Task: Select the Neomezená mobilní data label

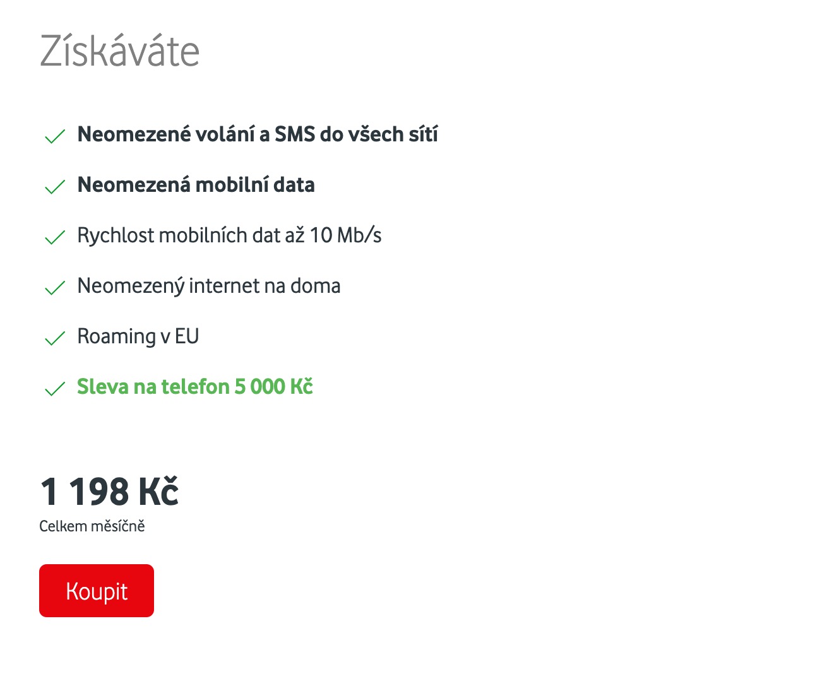Action: 196,185
